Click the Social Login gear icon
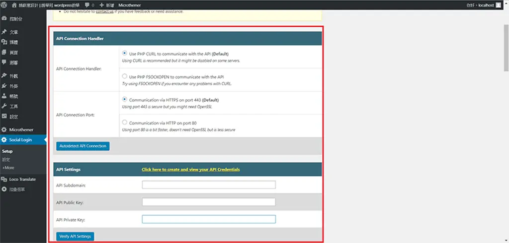Image resolution: width=509 pixels, height=243 pixels. [4, 140]
